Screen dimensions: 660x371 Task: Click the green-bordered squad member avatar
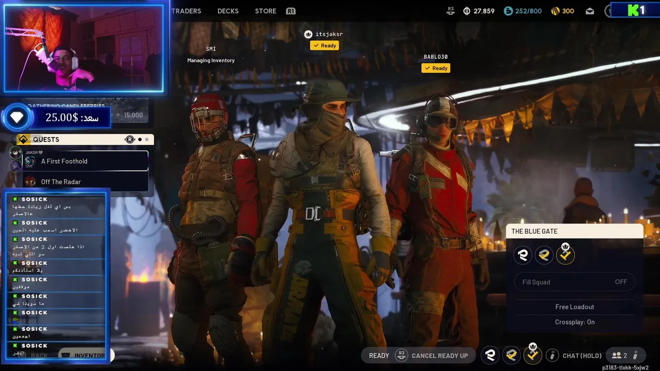pyautogui.click(x=15, y=153)
